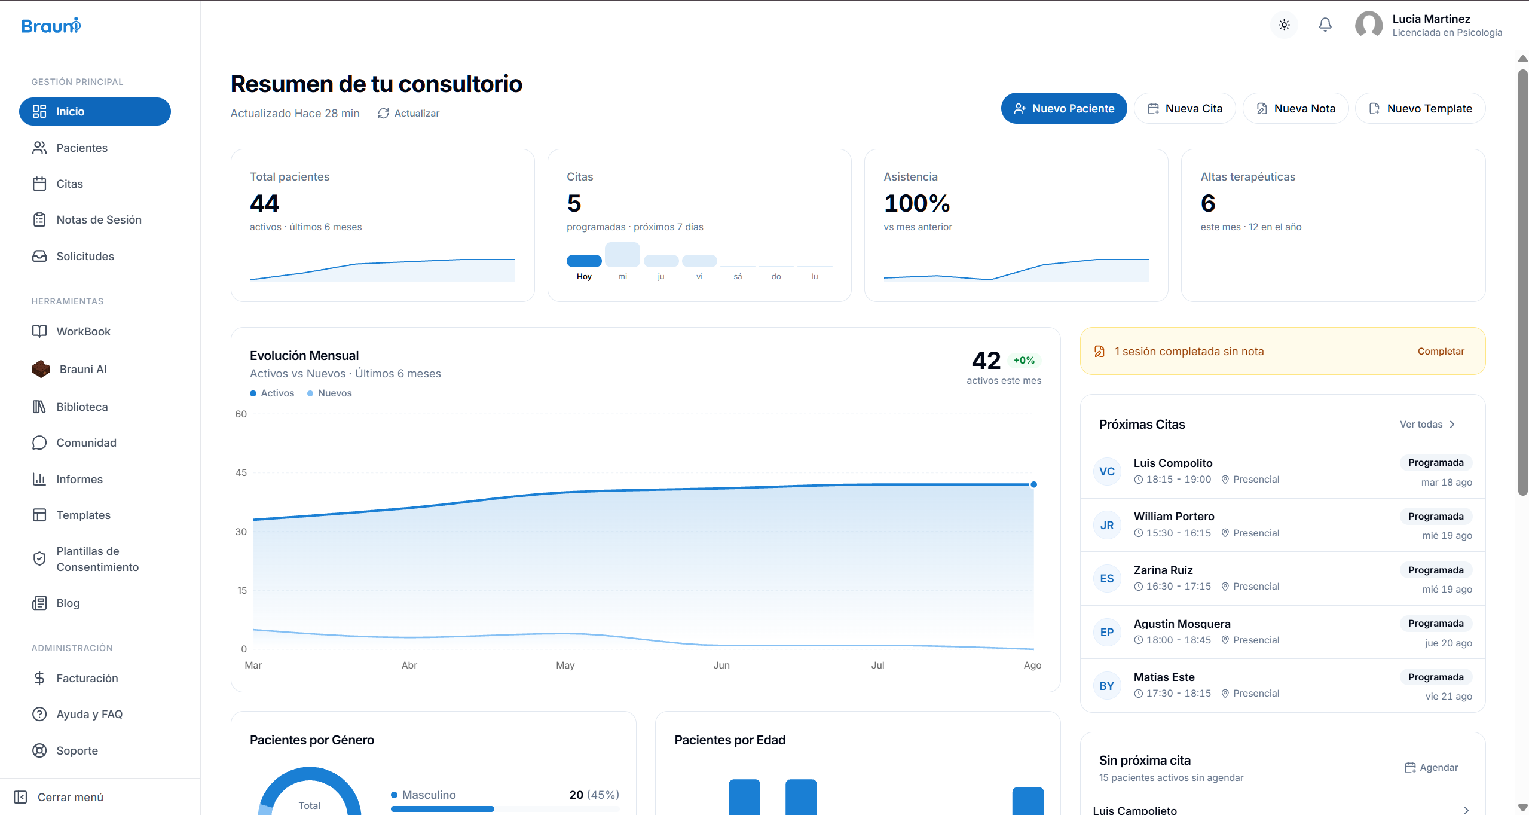Select the Hoy bar in Citas card

coord(584,261)
